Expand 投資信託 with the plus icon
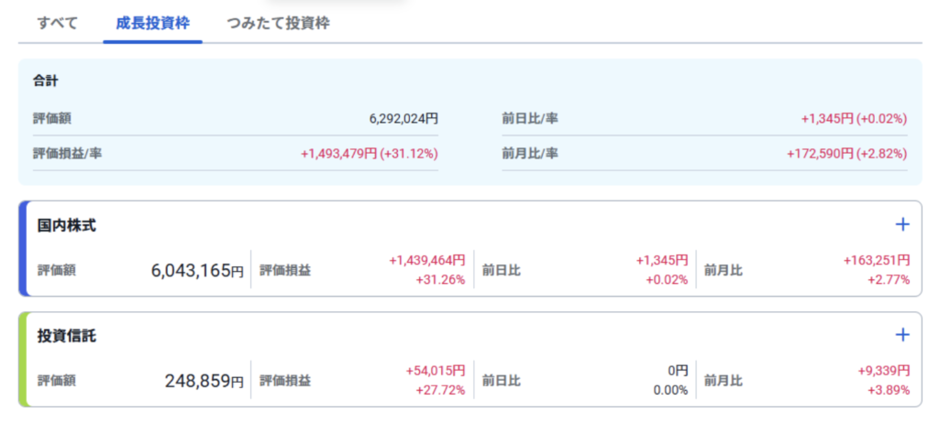The image size is (939, 422). click(x=902, y=335)
